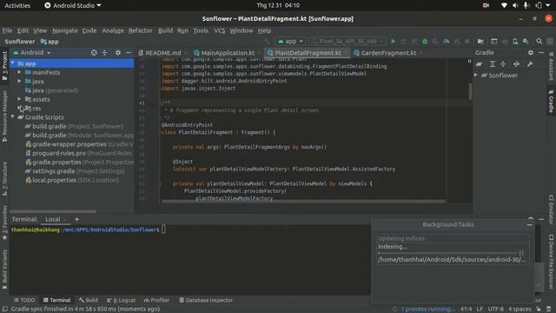
Task: Click the UTF-8 encoding status entry
Action: coord(496,310)
